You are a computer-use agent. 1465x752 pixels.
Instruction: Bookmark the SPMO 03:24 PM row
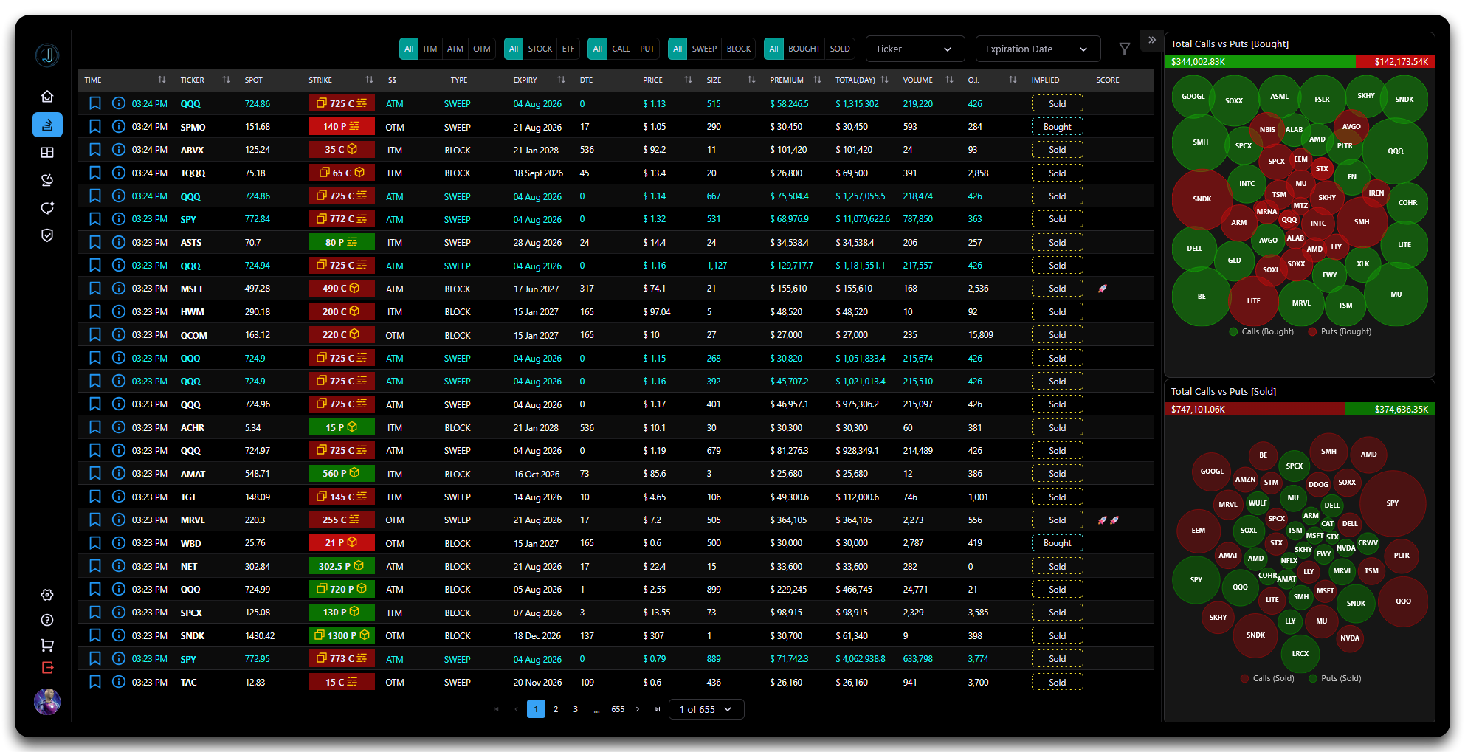point(95,127)
